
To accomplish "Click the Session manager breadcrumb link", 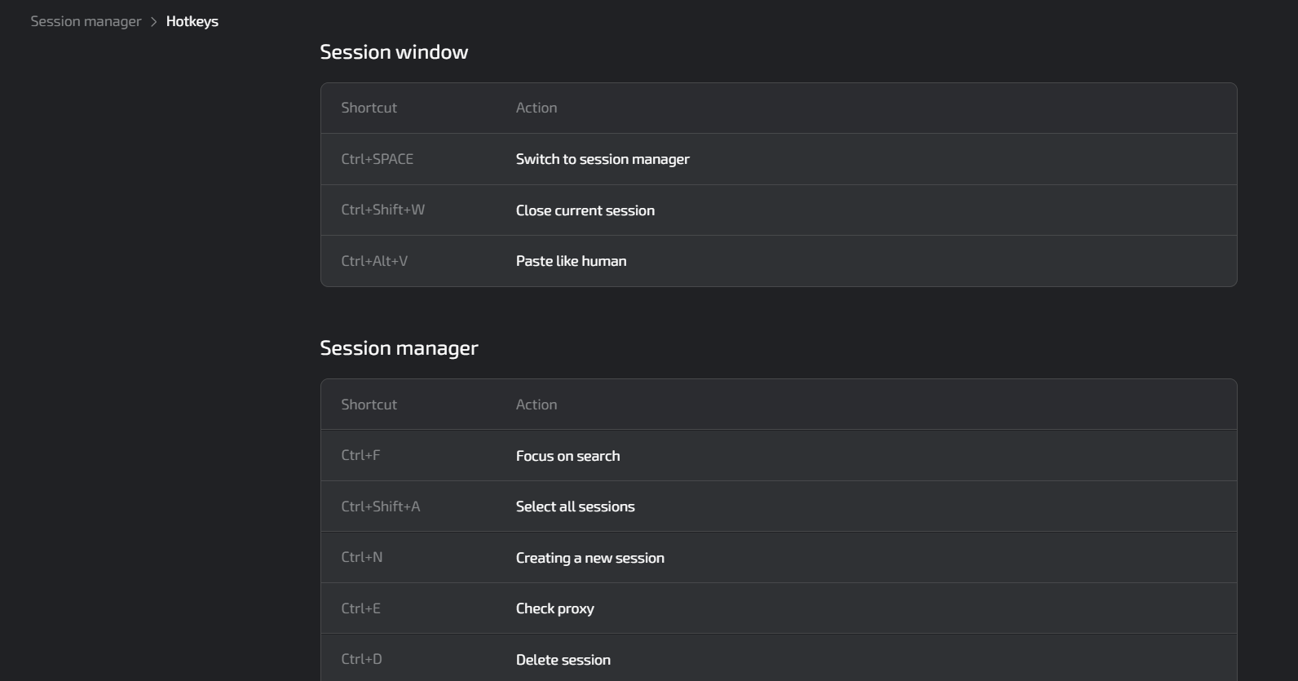I will point(85,20).
